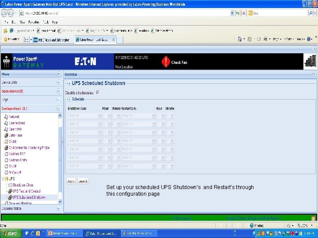
Task: Click scroll-up arrow of configuration tree
Action: tap(60, 115)
